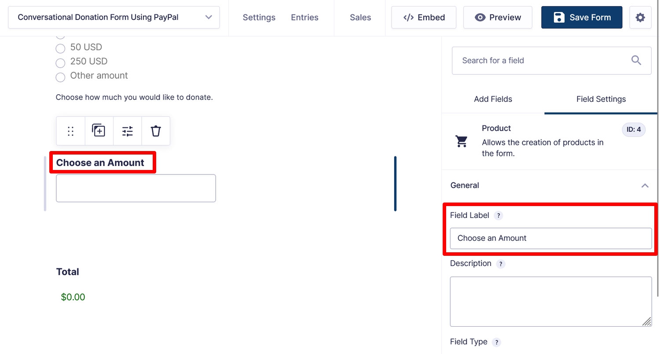Open the form switcher dropdown
The height and width of the screenshot is (354, 660).
(114, 18)
